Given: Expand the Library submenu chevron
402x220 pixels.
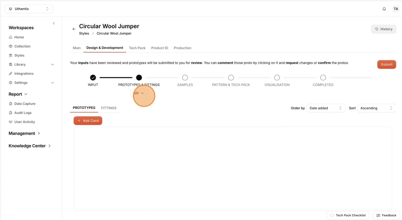Looking at the screenshot, I should point(53,65).
